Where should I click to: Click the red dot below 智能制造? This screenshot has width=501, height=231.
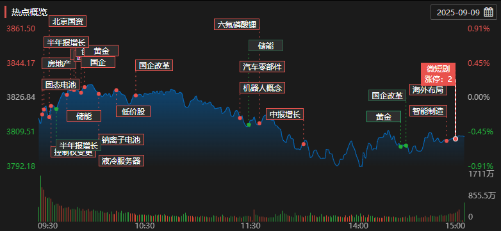coord(447,141)
